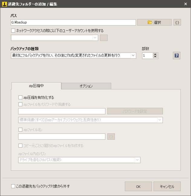Click the path field containing G:¥backup
This screenshot has width=191, height=196.
[x=73, y=22]
